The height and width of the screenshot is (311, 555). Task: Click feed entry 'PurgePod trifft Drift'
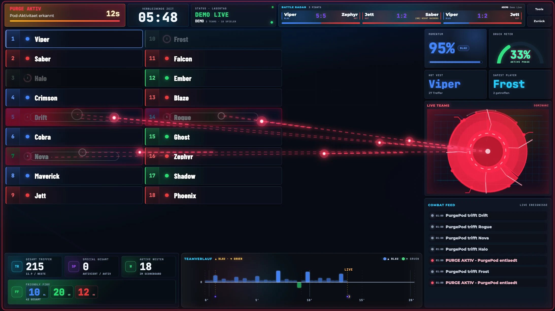488,216
